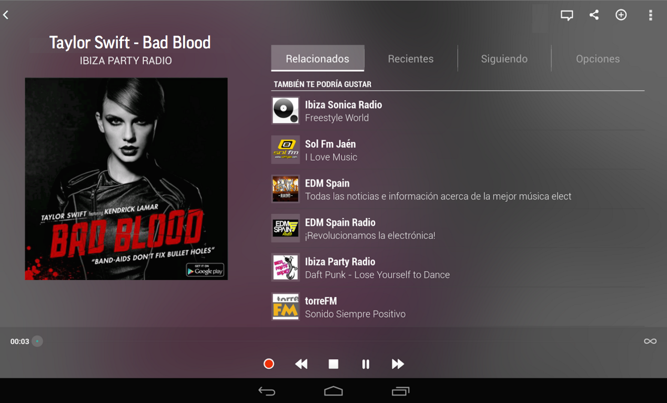
Task: Start recording with the red record button
Action: pyautogui.click(x=269, y=364)
